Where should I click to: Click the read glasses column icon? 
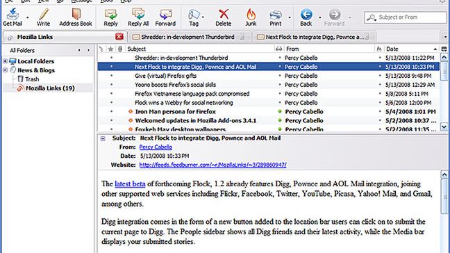pyautogui.click(x=278, y=49)
